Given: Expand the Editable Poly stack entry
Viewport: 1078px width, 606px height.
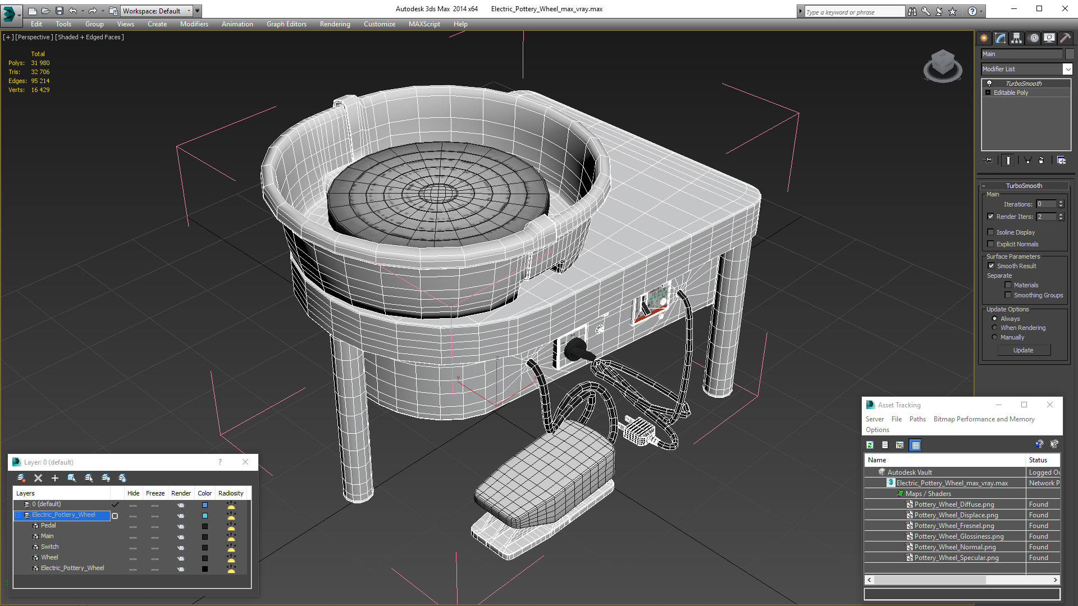Looking at the screenshot, I should point(988,93).
